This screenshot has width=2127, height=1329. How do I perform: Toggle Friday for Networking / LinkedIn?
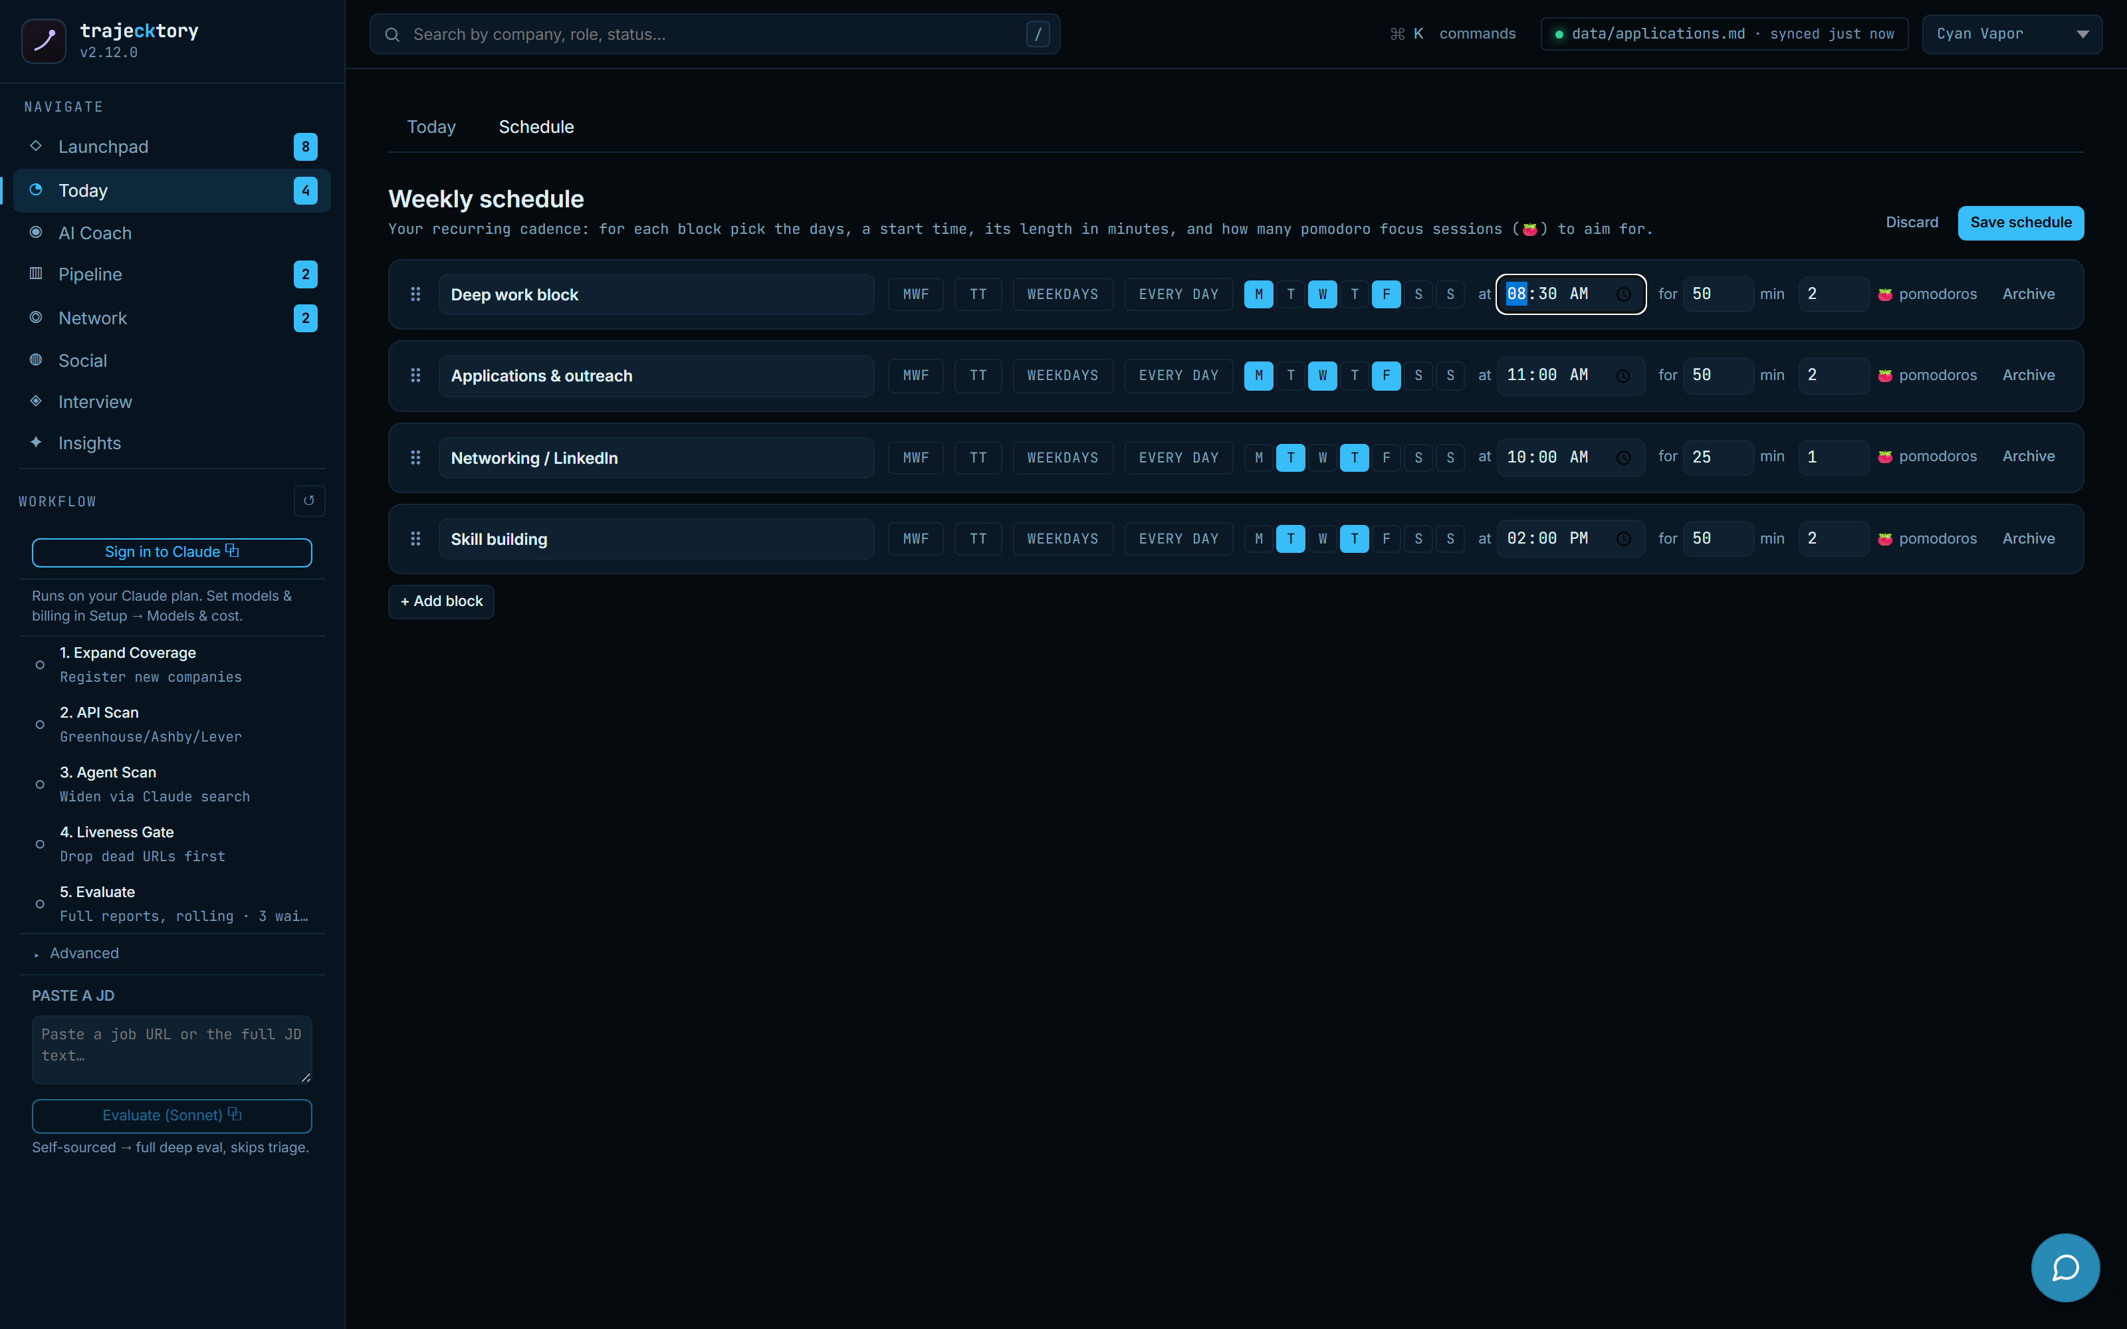[x=1386, y=458]
